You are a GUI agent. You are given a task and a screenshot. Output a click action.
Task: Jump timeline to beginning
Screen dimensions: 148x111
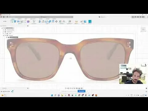[x=1, y=91]
